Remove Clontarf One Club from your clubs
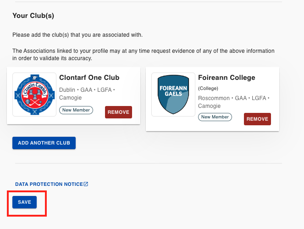Image resolution: width=304 pixels, height=229 pixels. tap(118, 112)
